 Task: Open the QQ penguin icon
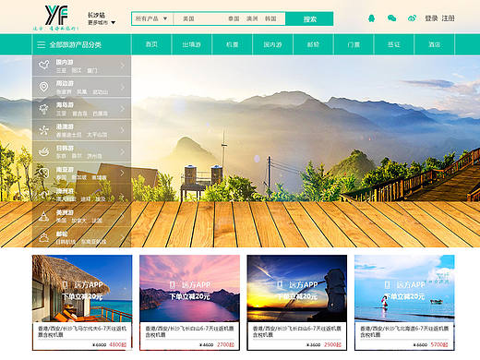371,18
